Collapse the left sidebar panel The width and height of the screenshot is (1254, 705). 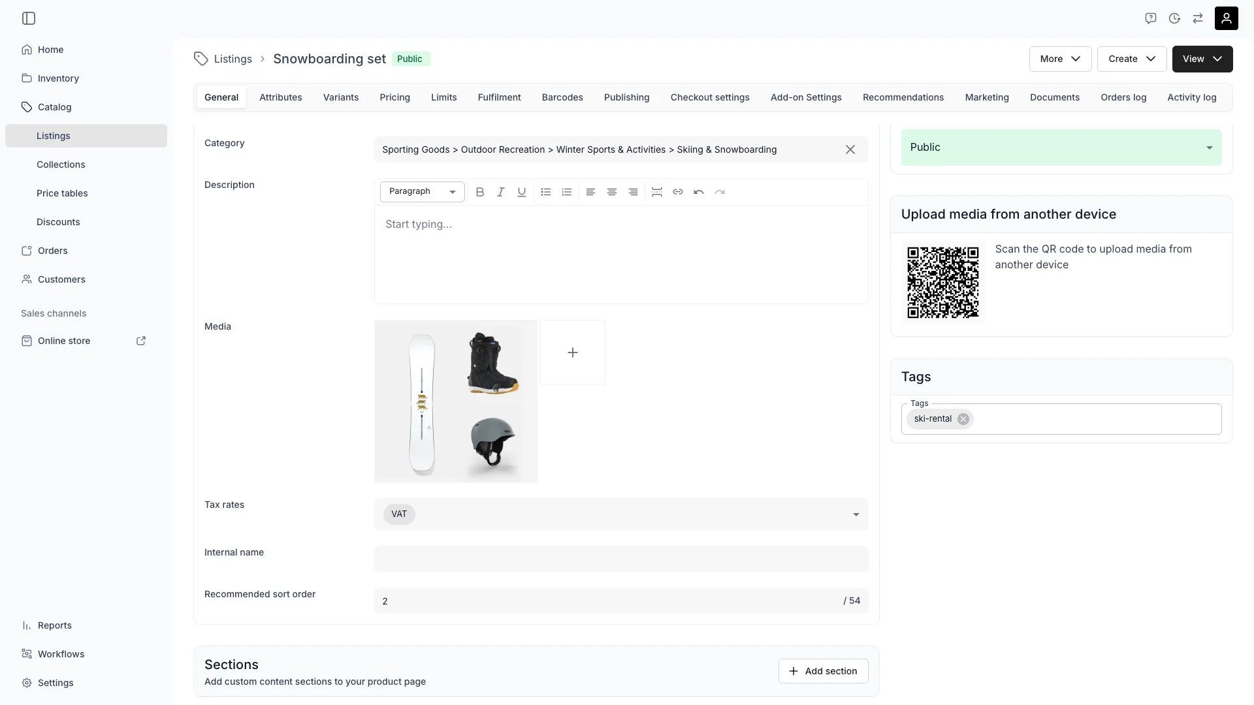[29, 18]
